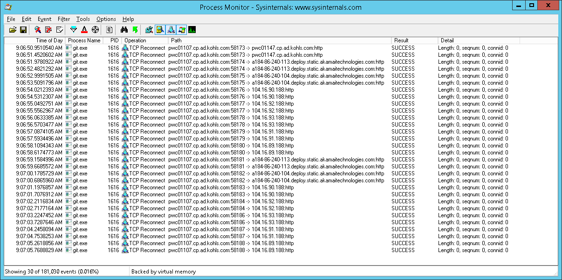Viewport: 562px width, 280px height.
Task: Click TCP Reconnect icon in 9:06:54.0212393 AM row
Action: click(125, 90)
